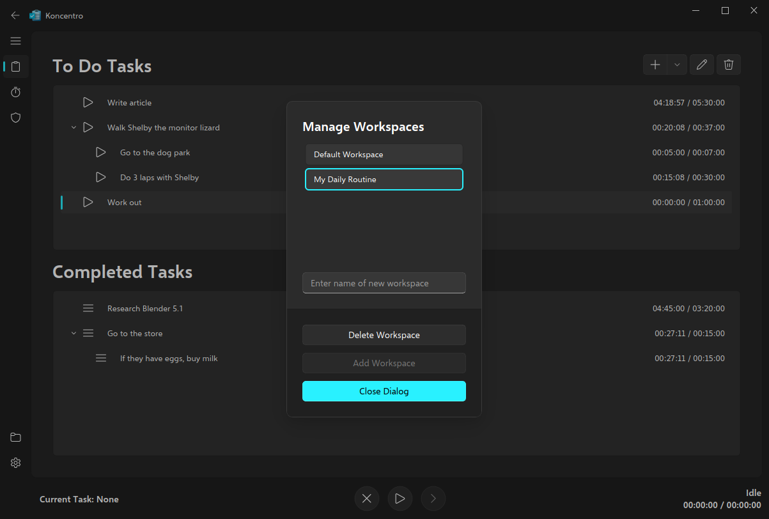Open the dropdown arrow beside add task

pyautogui.click(x=677, y=65)
